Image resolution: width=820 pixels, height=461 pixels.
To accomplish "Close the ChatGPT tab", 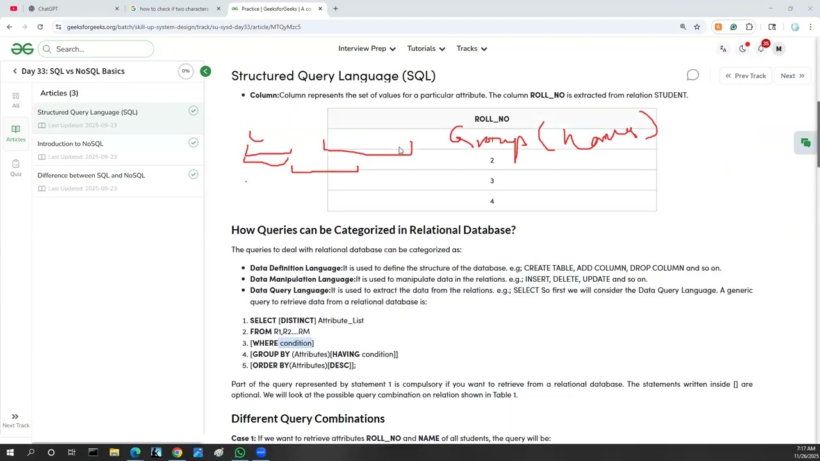I will coord(117,9).
